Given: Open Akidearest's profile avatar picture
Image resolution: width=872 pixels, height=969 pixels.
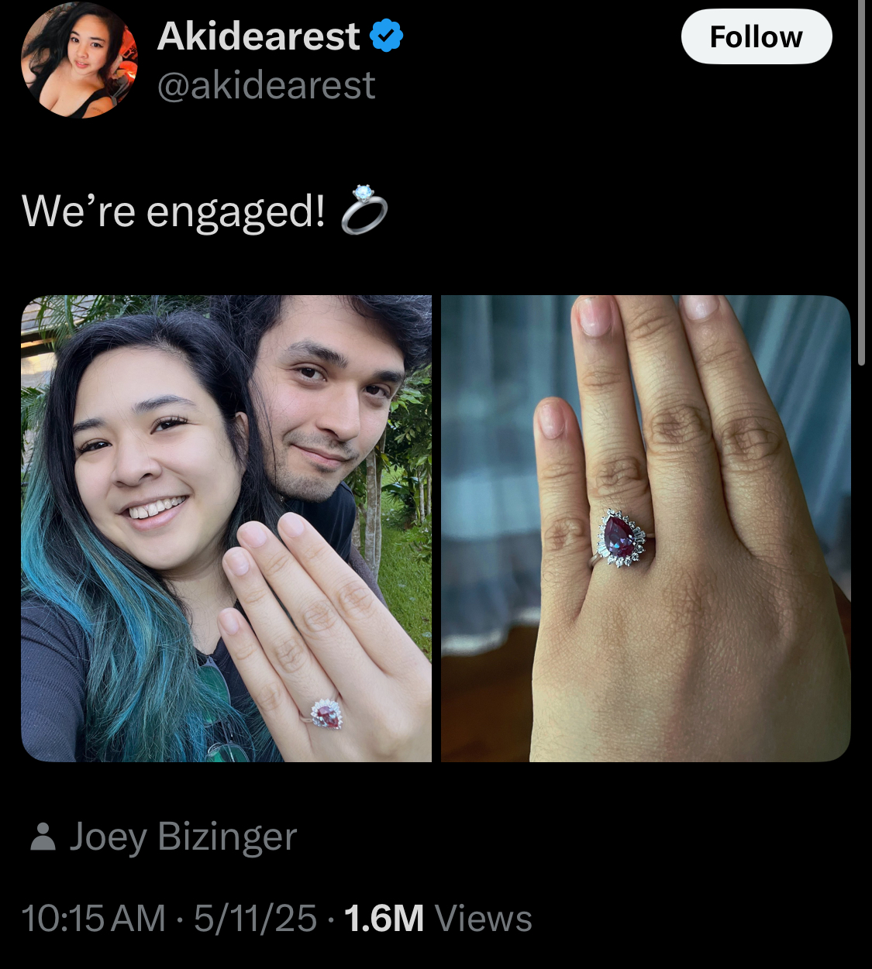Looking at the screenshot, I should (80, 60).
